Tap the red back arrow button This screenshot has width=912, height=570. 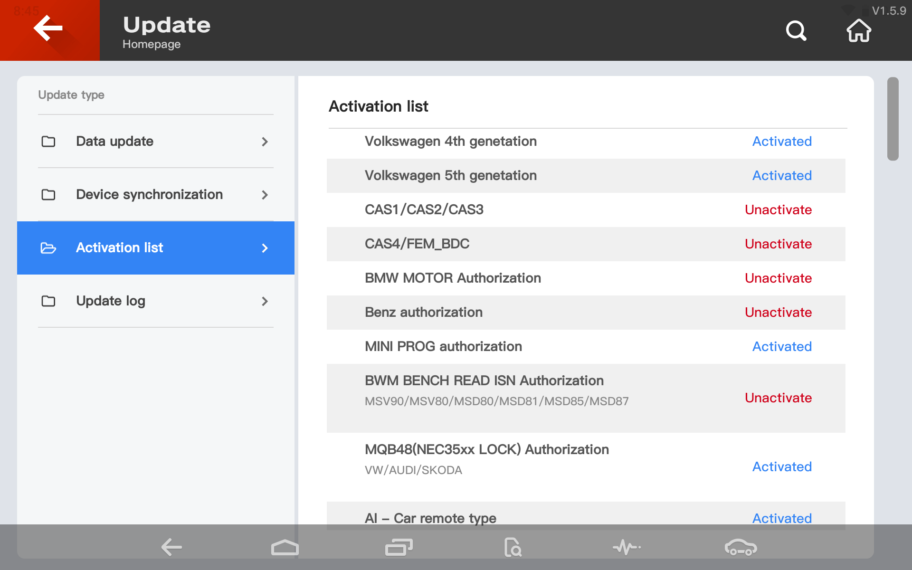pyautogui.click(x=49, y=29)
